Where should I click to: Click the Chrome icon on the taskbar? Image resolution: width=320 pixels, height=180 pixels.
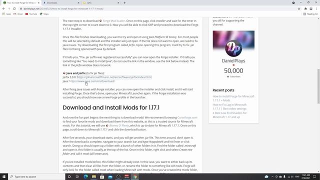135,176
